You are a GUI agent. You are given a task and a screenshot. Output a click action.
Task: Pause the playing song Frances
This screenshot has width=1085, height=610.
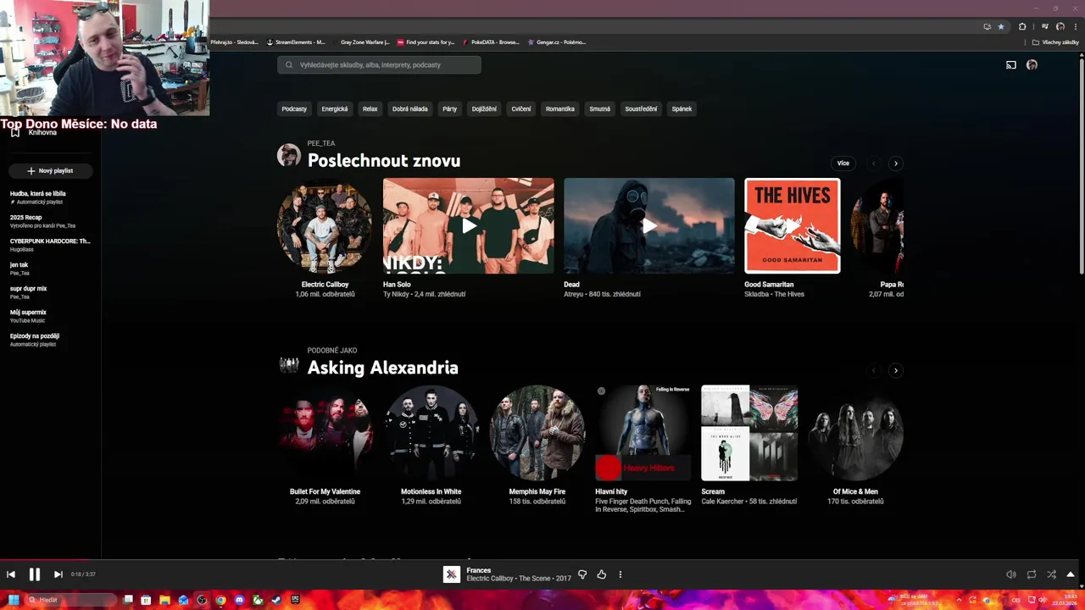click(x=35, y=574)
